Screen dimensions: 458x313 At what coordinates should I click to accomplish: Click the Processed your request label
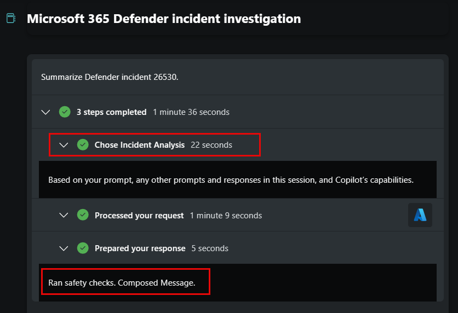139,216
